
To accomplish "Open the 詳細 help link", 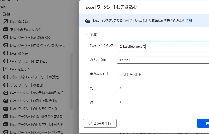I will coord(189,20).
